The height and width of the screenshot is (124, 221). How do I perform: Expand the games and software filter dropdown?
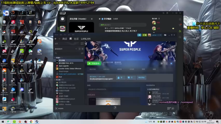(76, 49)
